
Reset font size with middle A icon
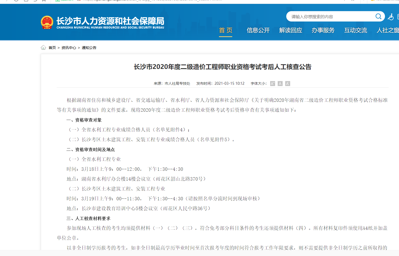[x=280, y=83]
